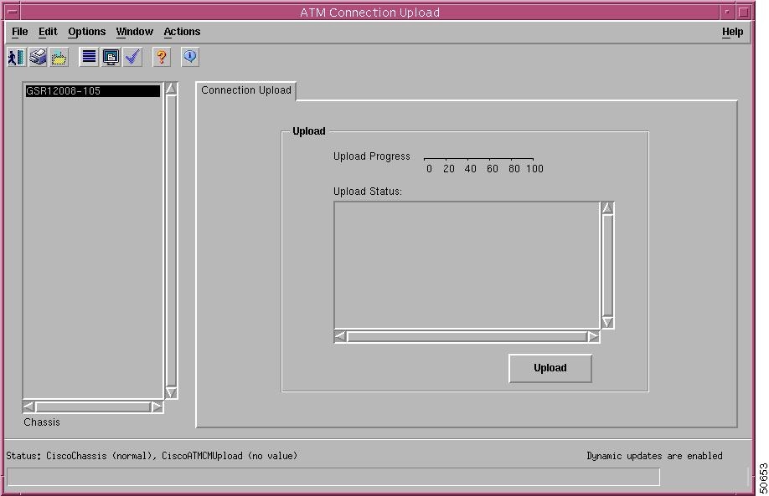Open the Window menu
This screenshot has width=769, height=496.
[134, 32]
